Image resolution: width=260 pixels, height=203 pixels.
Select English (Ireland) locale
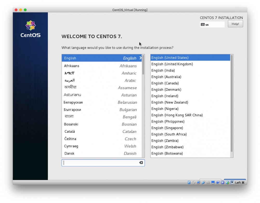click(190, 96)
